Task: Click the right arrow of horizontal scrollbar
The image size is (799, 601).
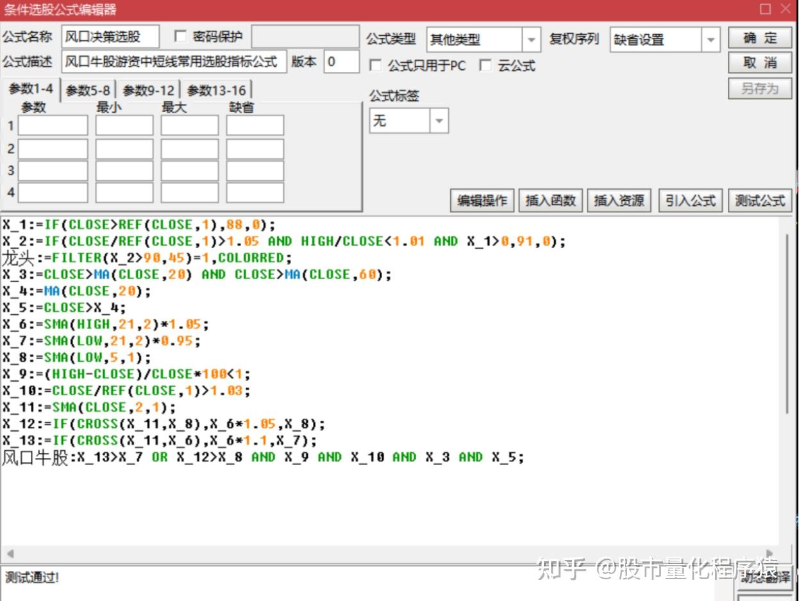Action: pos(770,554)
